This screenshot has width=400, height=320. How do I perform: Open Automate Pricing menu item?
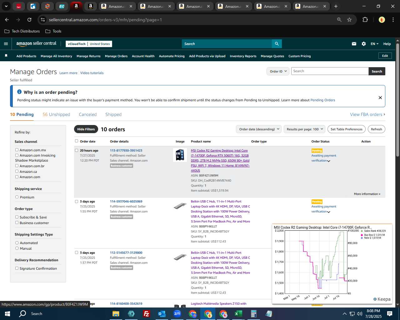[172, 56]
